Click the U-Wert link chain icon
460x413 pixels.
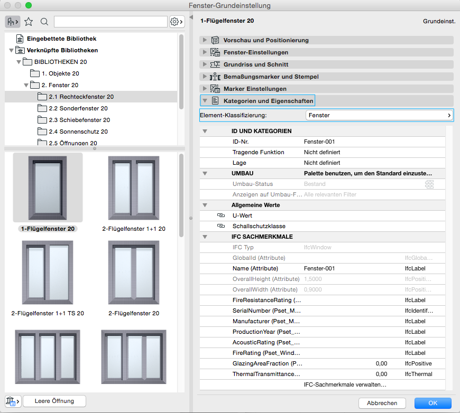tap(221, 215)
